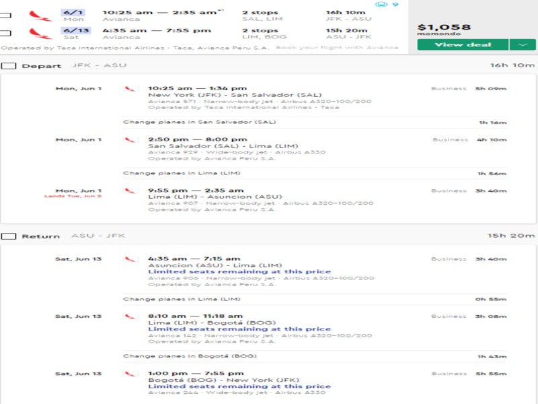Click airline logo for Bogotá - New York segment

[x=130, y=374]
